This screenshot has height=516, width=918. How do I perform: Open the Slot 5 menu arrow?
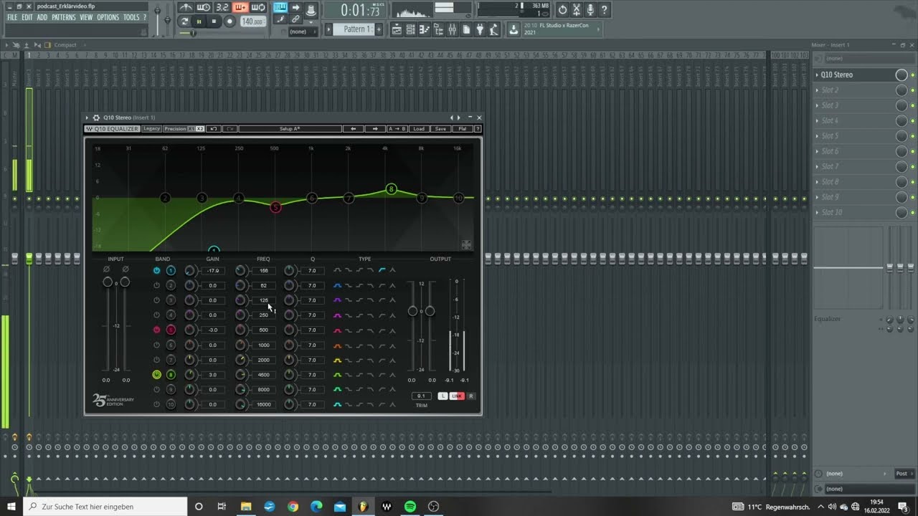point(818,136)
